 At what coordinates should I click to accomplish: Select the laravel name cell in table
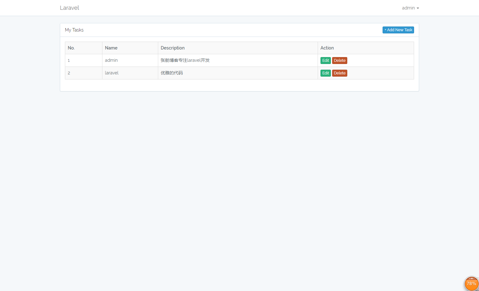point(112,73)
